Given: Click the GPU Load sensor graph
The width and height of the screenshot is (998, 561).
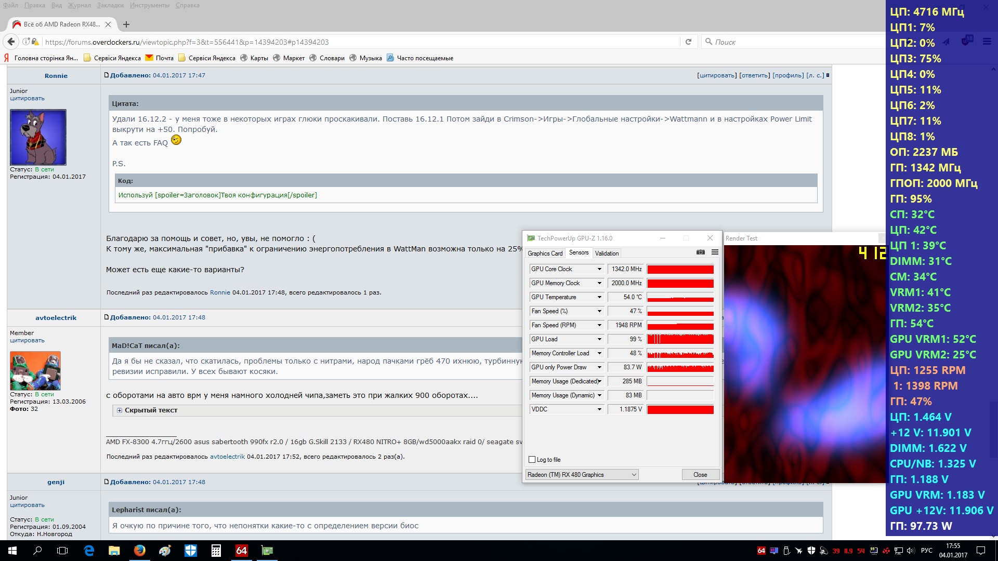Looking at the screenshot, I should [x=680, y=339].
